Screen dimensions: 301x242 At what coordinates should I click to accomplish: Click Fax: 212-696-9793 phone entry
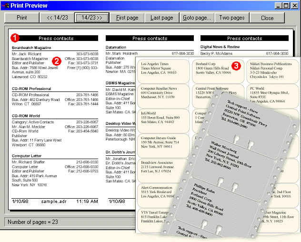[x=83, y=171]
